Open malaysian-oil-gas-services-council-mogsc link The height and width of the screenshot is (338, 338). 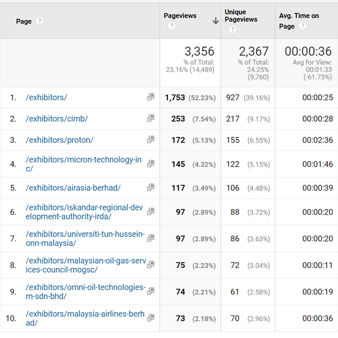pos(84,265)
